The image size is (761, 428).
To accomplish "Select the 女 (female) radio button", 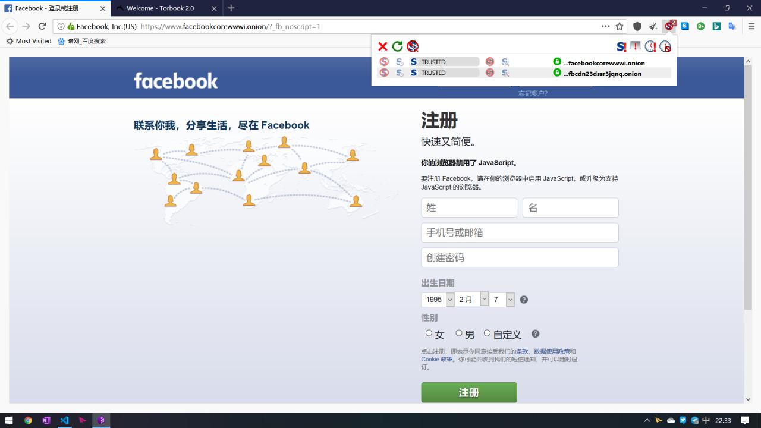I will tap(429, 333).
